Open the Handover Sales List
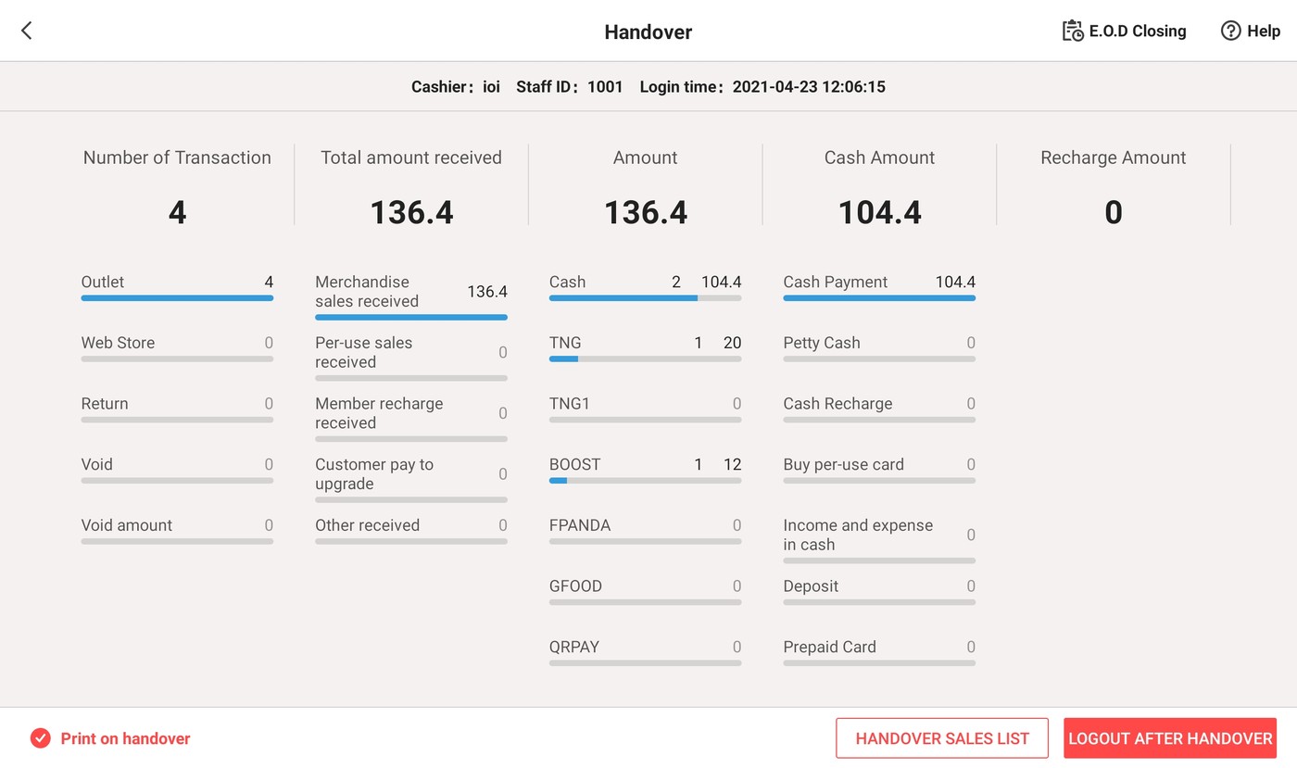 coord(942,738)
